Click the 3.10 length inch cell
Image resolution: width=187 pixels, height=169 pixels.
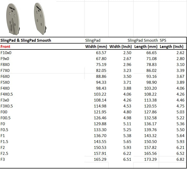tap(180, 65)
